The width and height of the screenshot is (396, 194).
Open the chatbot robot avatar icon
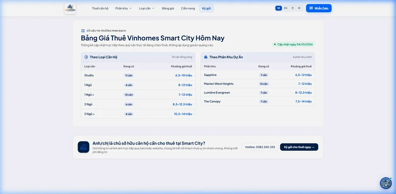pyautogui.click(x=386, y=183)
